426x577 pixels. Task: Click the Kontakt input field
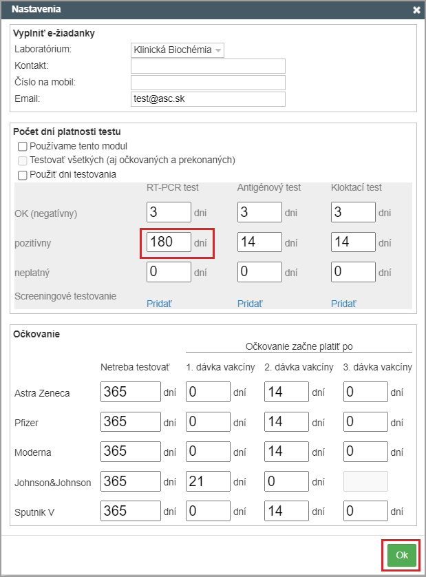tap(208, 66)
